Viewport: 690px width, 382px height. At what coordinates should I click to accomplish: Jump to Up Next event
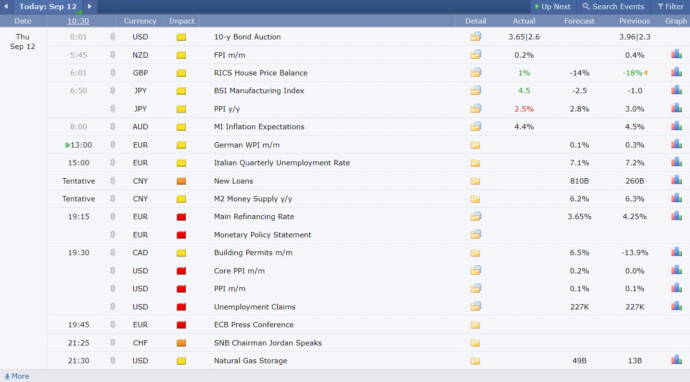coord(553,7)
